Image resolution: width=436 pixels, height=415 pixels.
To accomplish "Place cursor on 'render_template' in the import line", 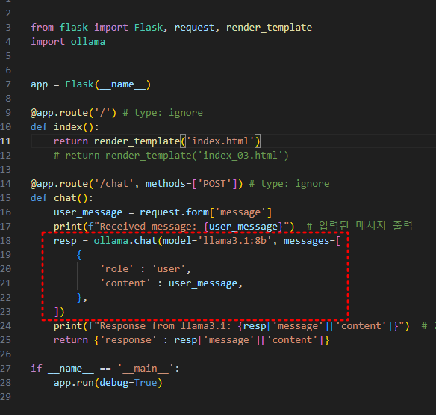I will point(269,28).
